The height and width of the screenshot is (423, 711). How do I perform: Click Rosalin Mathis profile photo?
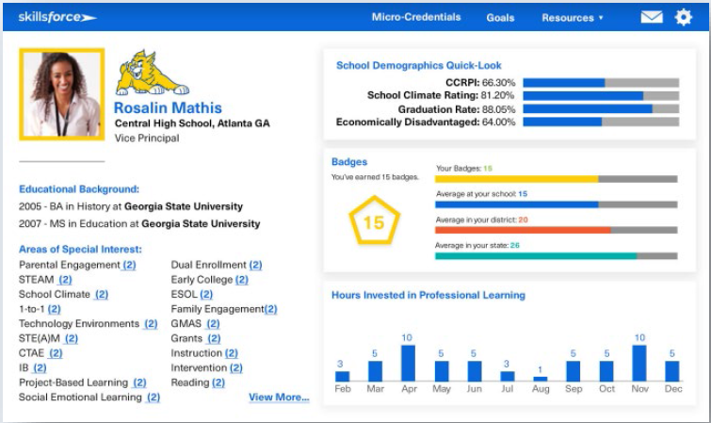pos(62,94)
